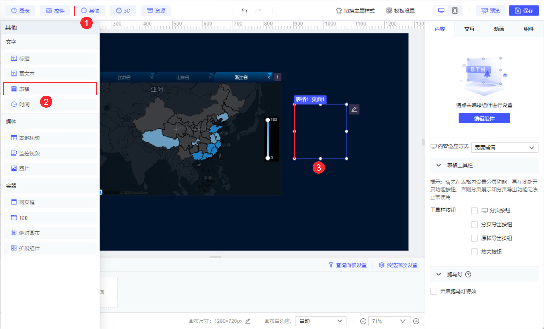Screen dimensions: 544x329
Task: Open 模板设置 template settings
Action: pos(400,10)
